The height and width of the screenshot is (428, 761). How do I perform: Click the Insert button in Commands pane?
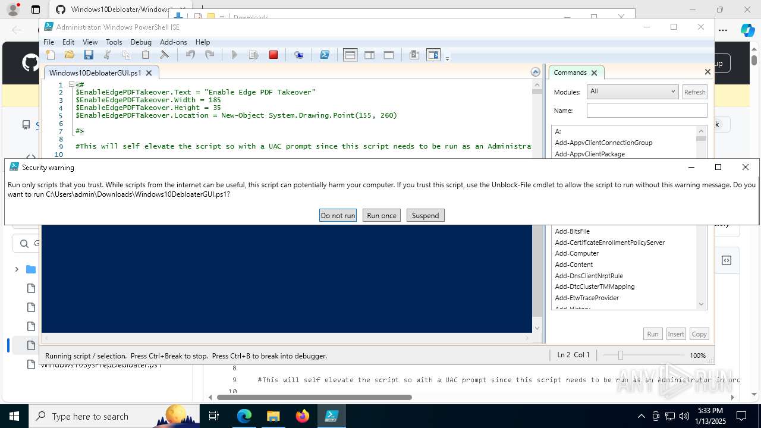(x=676, y=334)
